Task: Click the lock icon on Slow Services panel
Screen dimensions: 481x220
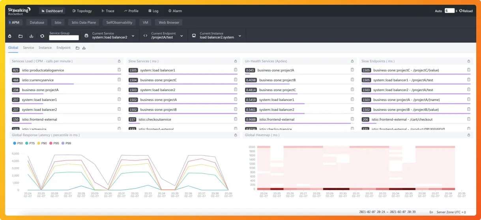Action: (x=236, y=61)
